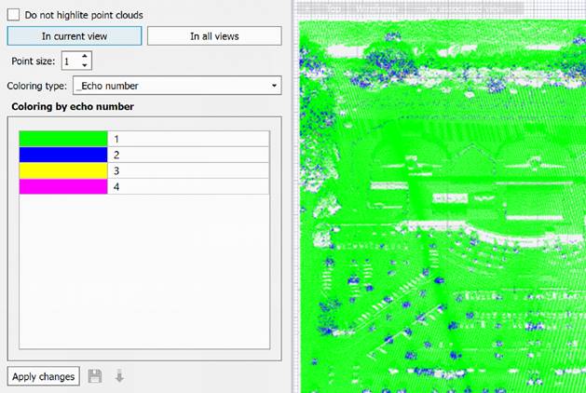Enable Do not highlite point clouds checkbox
Image resolution: width=586 pixels, height=393 pixels.
click(x=13, y=15)
